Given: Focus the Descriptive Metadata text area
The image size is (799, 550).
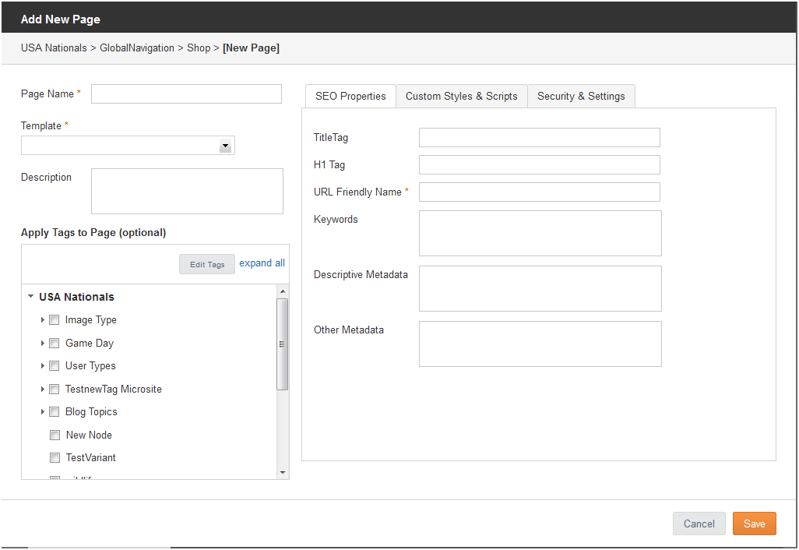Looking at the screenshot, I should tap(540, 288).
